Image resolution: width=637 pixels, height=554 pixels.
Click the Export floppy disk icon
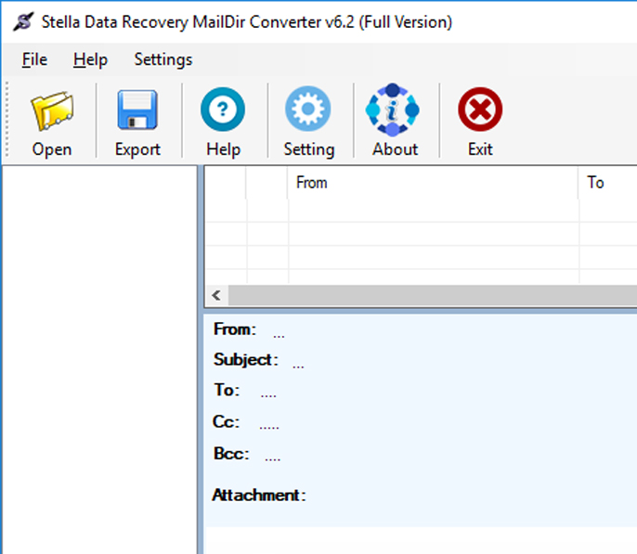[x=137, y=110]
